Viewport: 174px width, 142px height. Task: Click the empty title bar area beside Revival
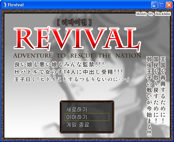click(87, 5)
